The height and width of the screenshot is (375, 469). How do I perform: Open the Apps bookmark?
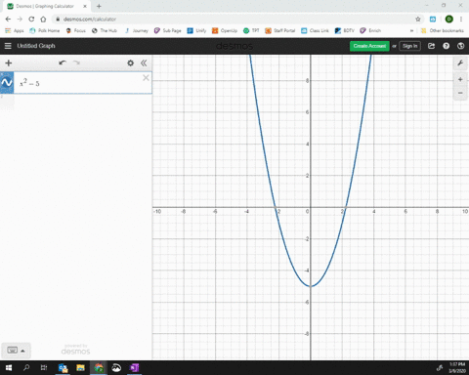point(15,30)
